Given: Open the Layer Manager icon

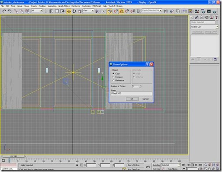Looking at the screenshot, I should [178, 11].
